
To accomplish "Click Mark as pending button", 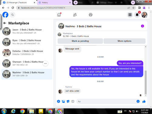I will 80,41.
